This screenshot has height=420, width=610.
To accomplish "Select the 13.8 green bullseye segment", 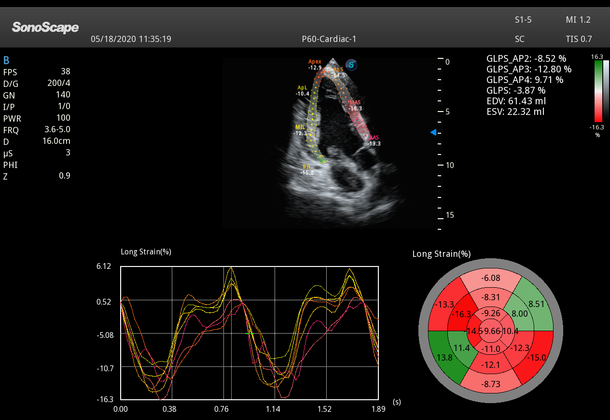I will point(444,358).
